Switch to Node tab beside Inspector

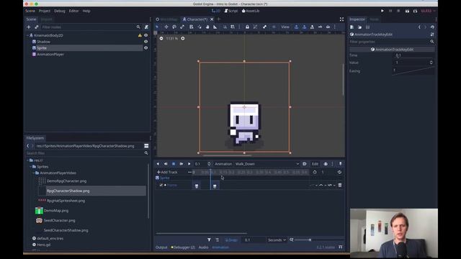[x=374, y=19]
